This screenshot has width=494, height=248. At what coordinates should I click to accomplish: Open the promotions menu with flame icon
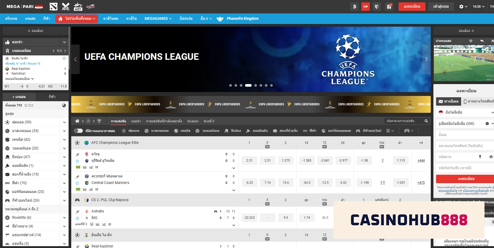click(x=77, y=19)
